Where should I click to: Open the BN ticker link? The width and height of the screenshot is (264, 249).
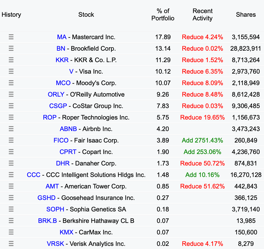coord(61,49)
